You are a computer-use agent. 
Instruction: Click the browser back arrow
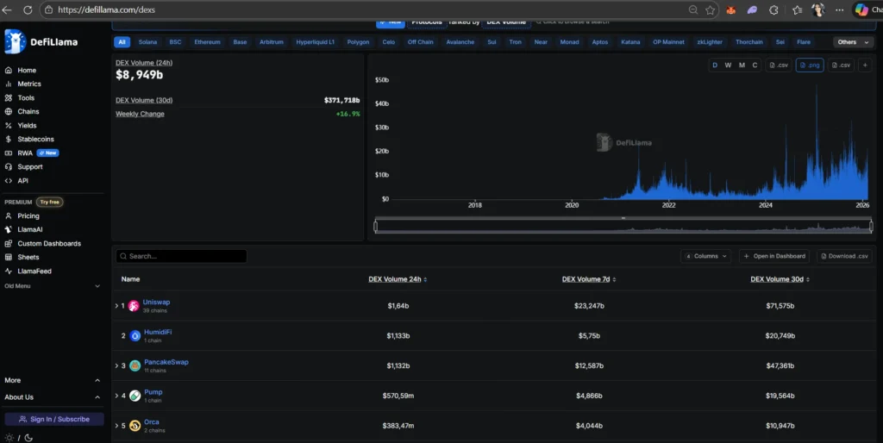[7, 10]
